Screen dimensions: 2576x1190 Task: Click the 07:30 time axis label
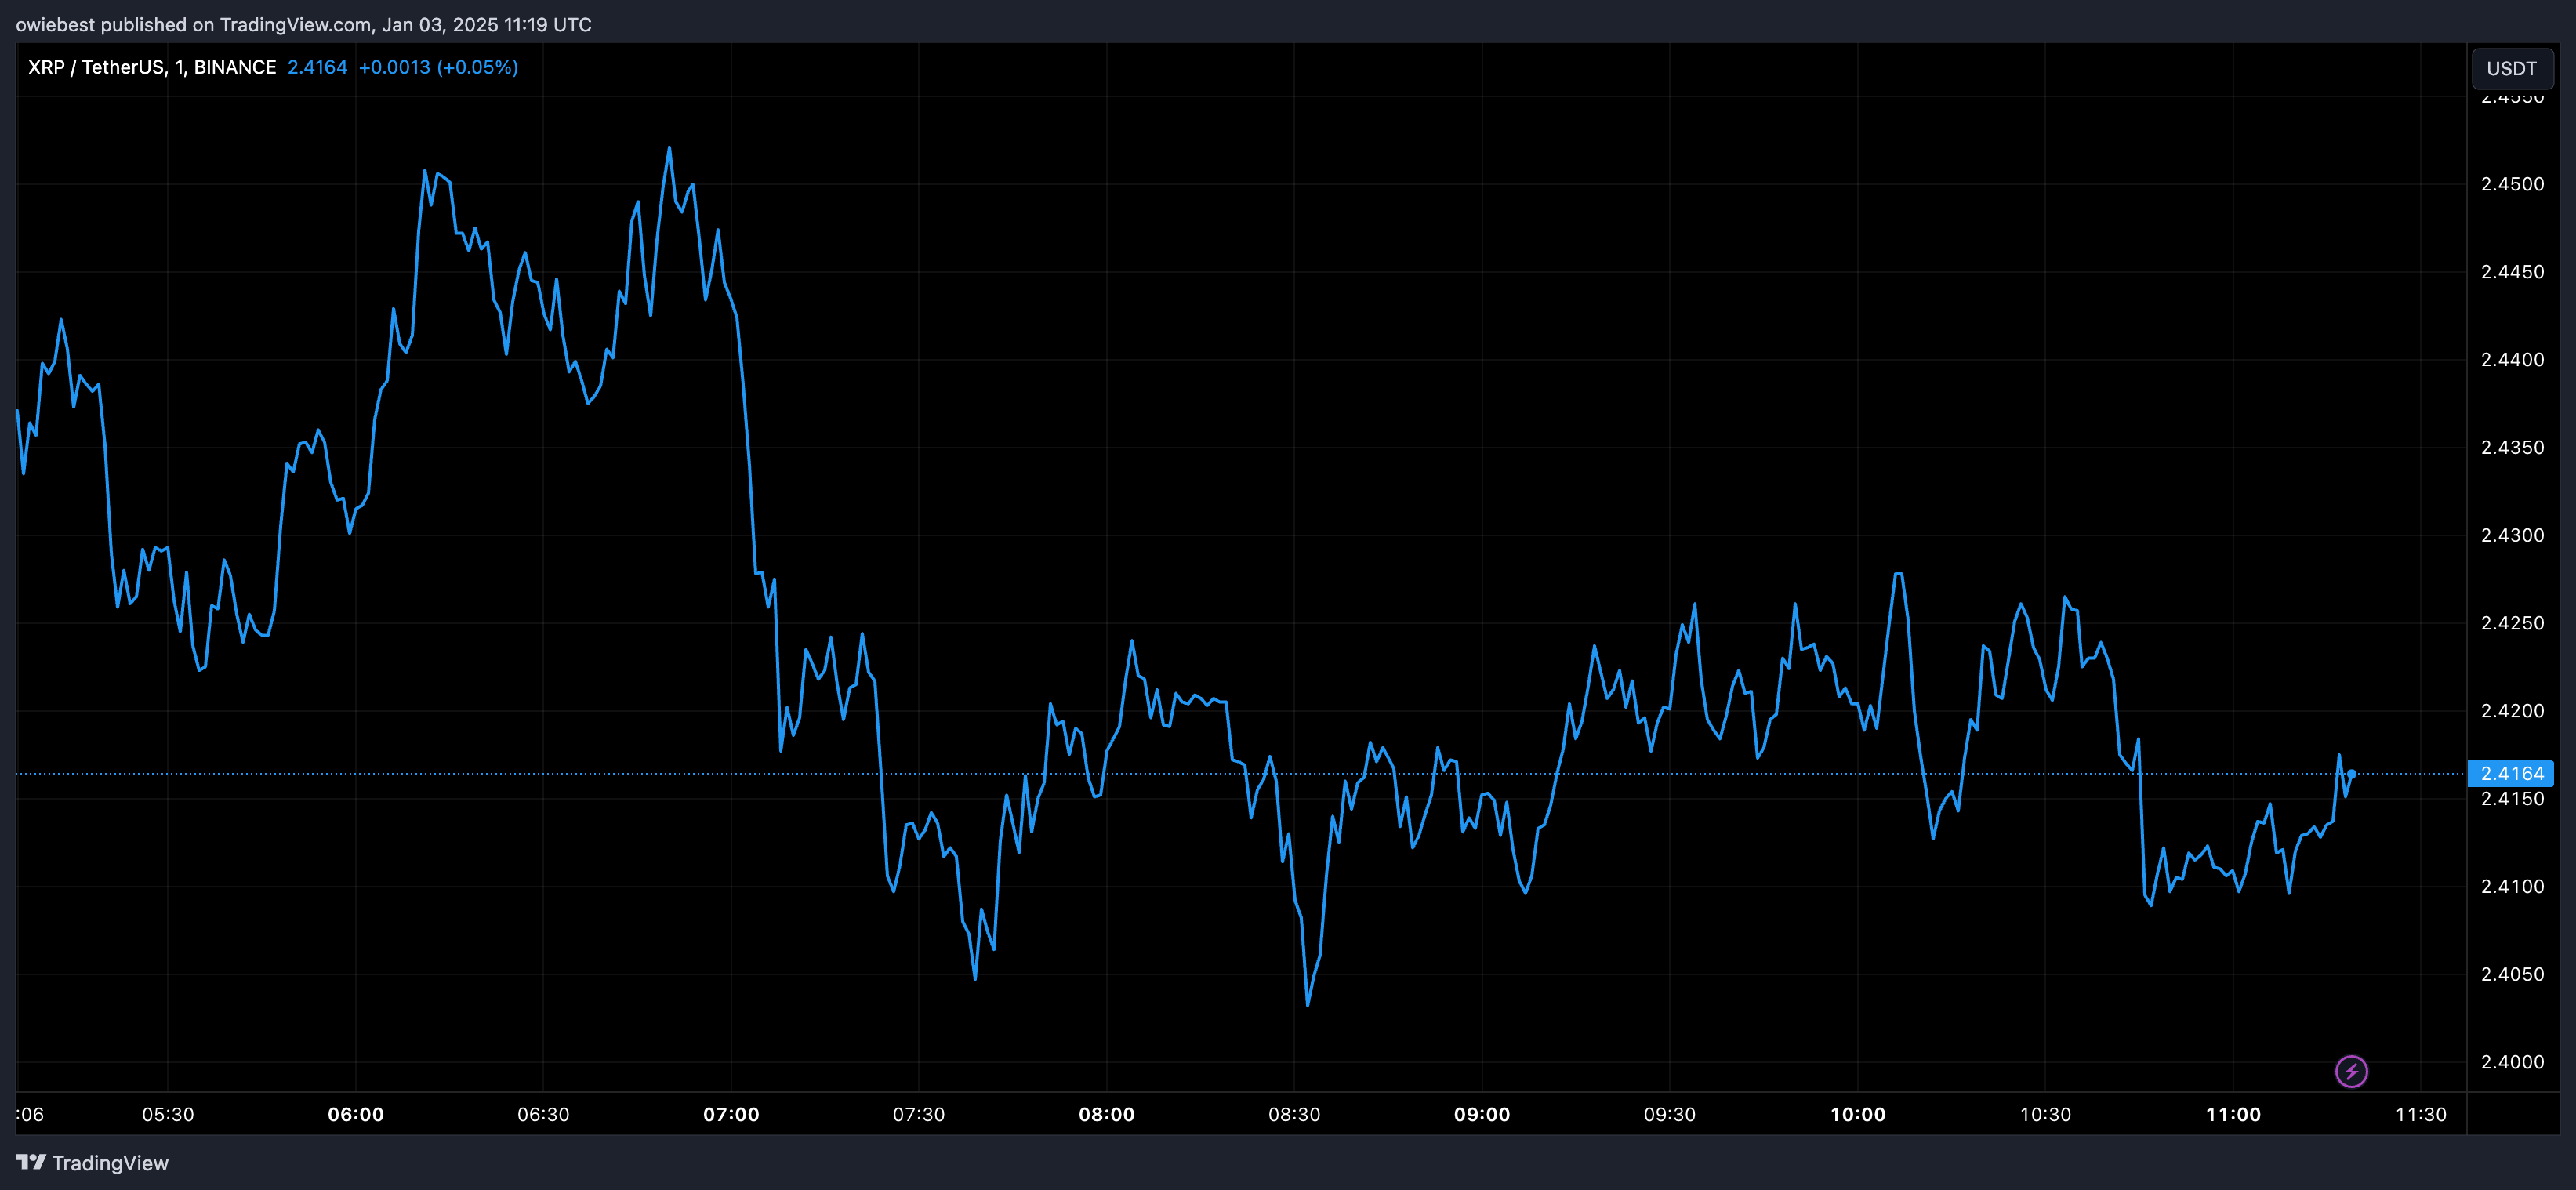pyautogui.click(x=919, y=1114)
